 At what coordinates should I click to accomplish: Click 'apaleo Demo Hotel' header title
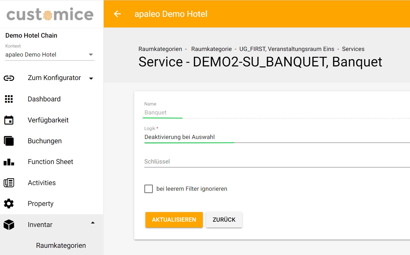171,14
